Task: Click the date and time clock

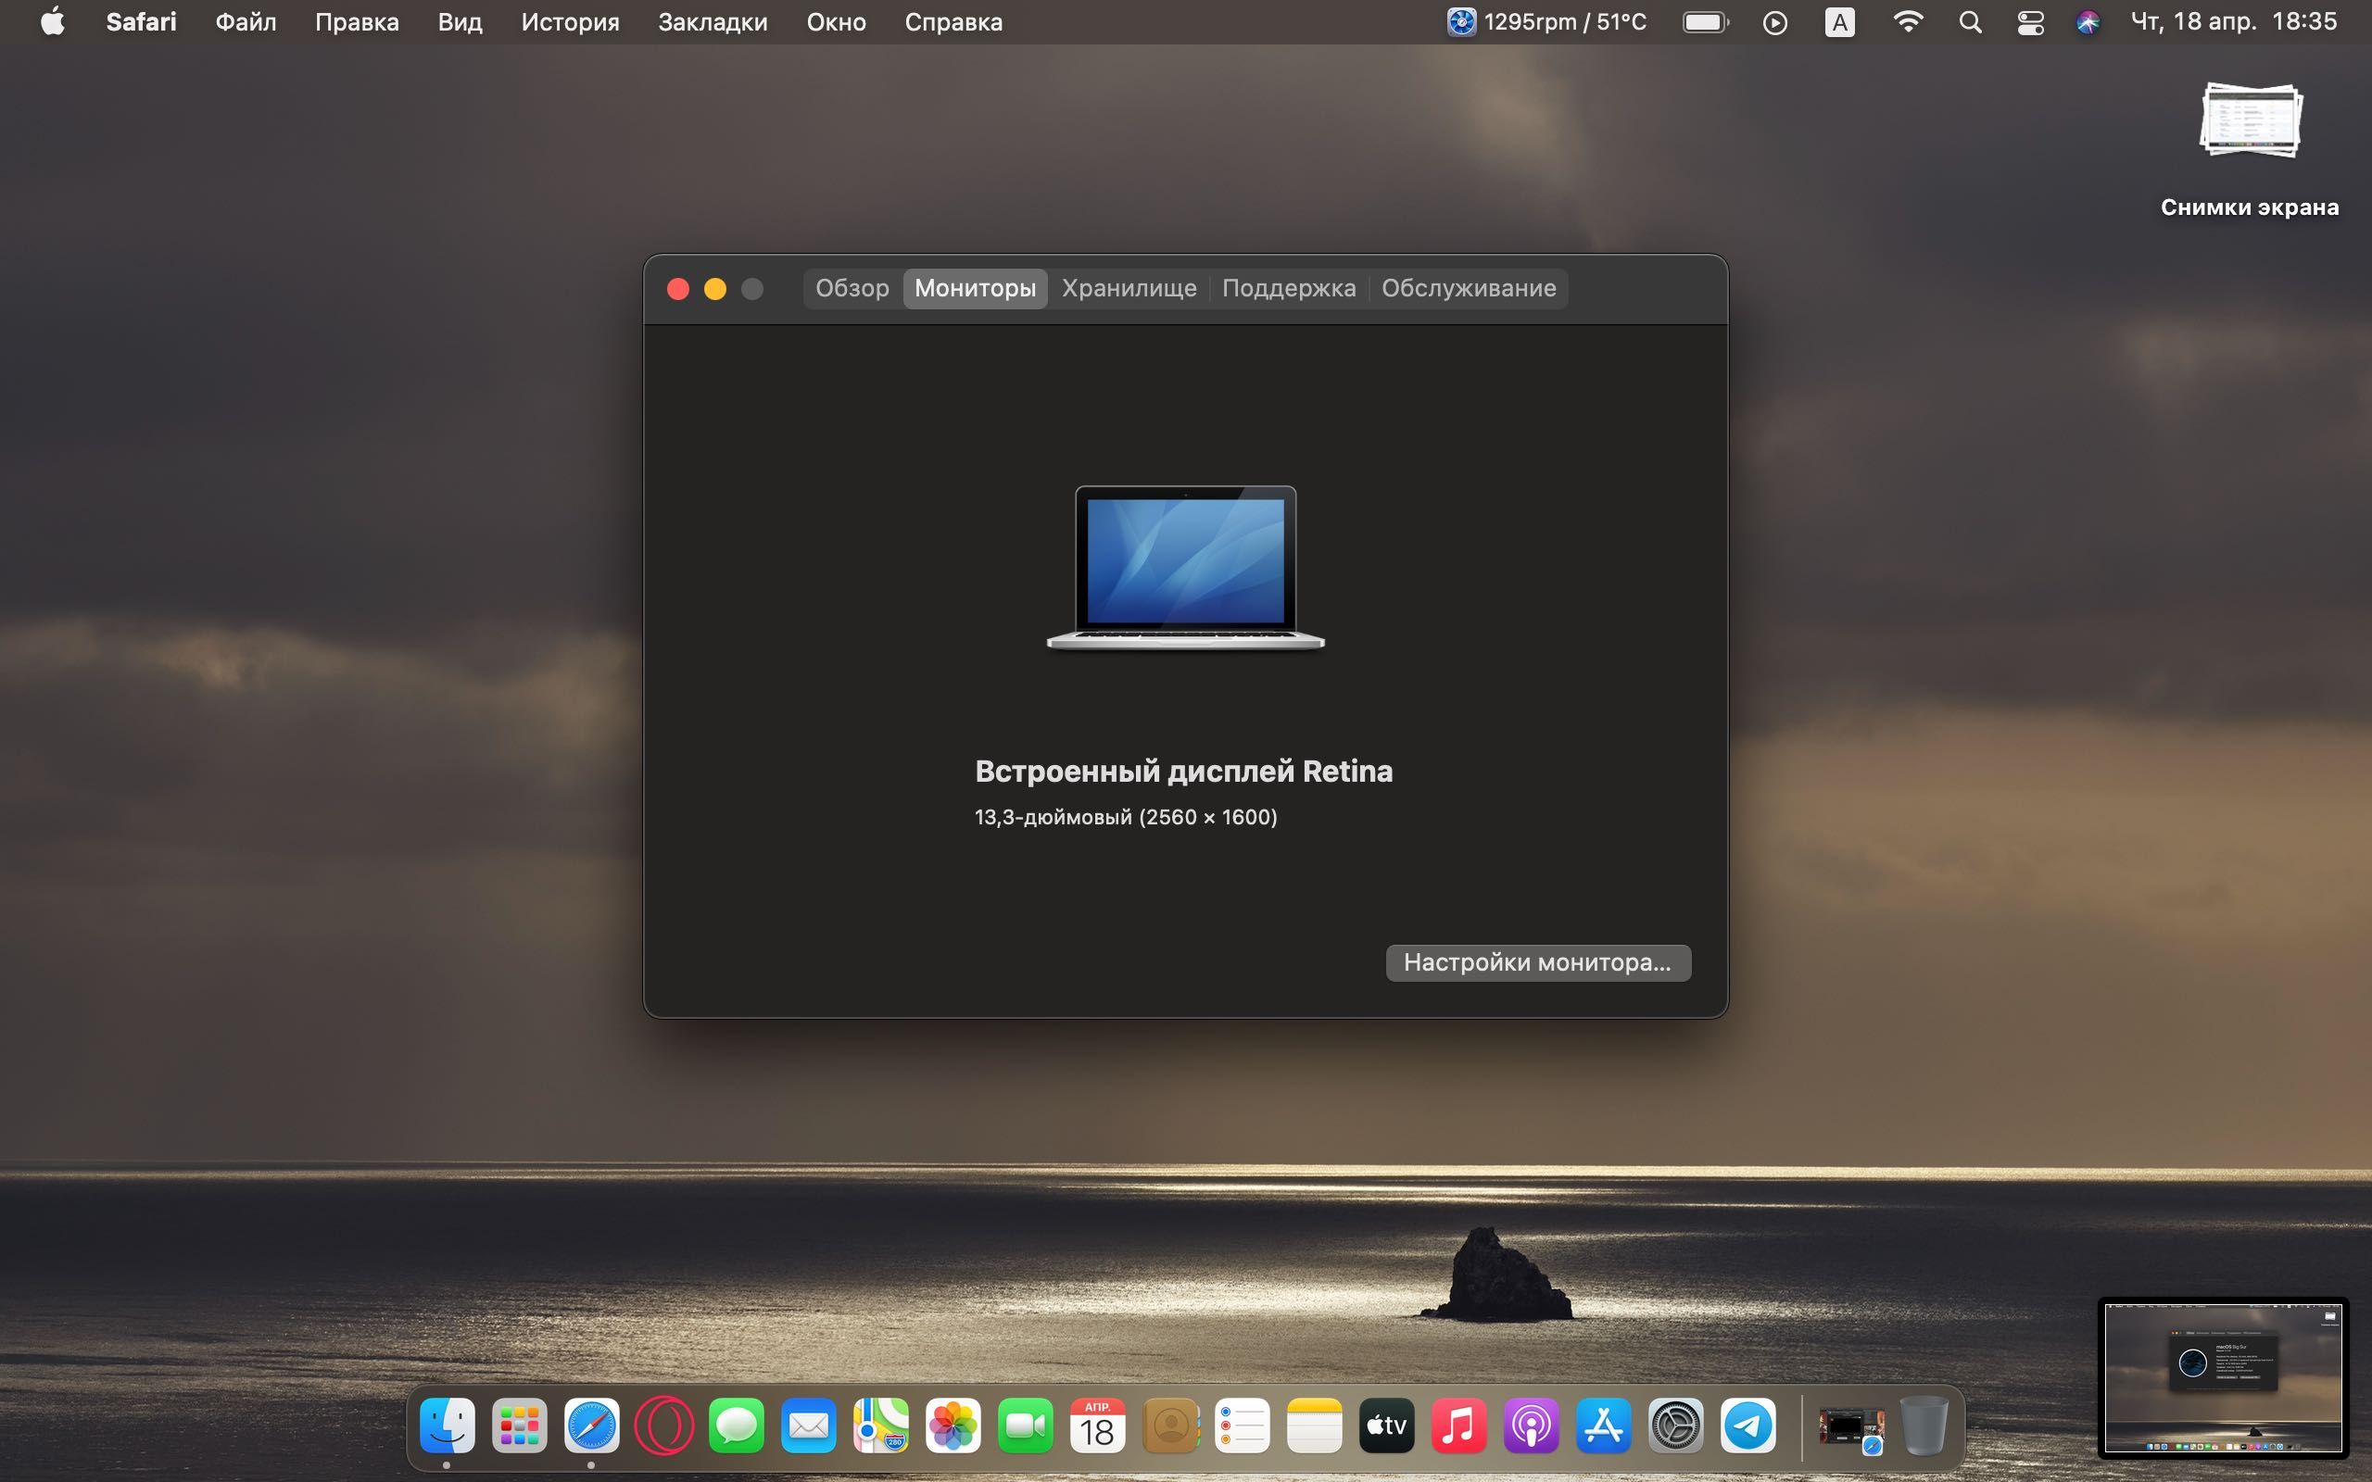Action: pos(2234,21)
